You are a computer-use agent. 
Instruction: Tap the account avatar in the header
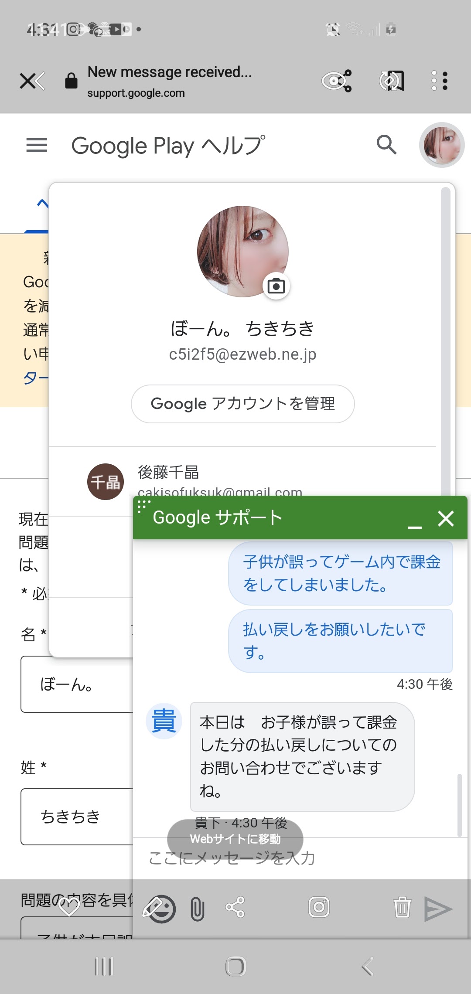442,145
